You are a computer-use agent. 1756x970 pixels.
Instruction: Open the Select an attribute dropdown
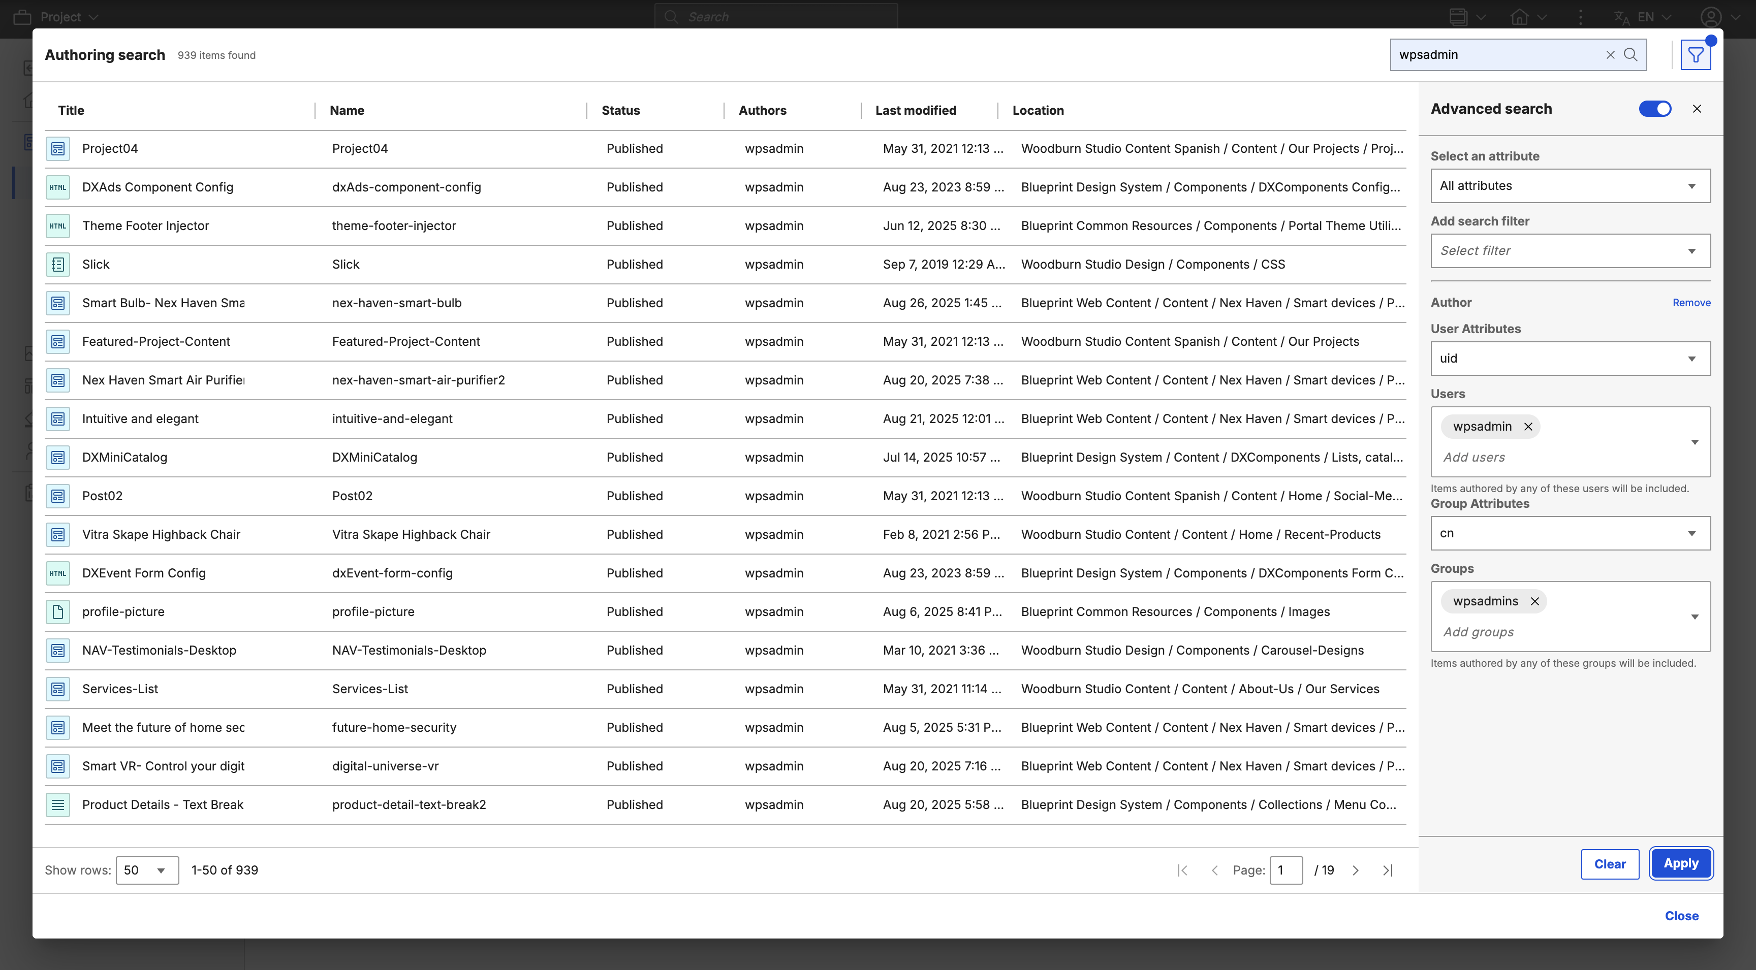pyautogui.click(x=1570, y=186)
